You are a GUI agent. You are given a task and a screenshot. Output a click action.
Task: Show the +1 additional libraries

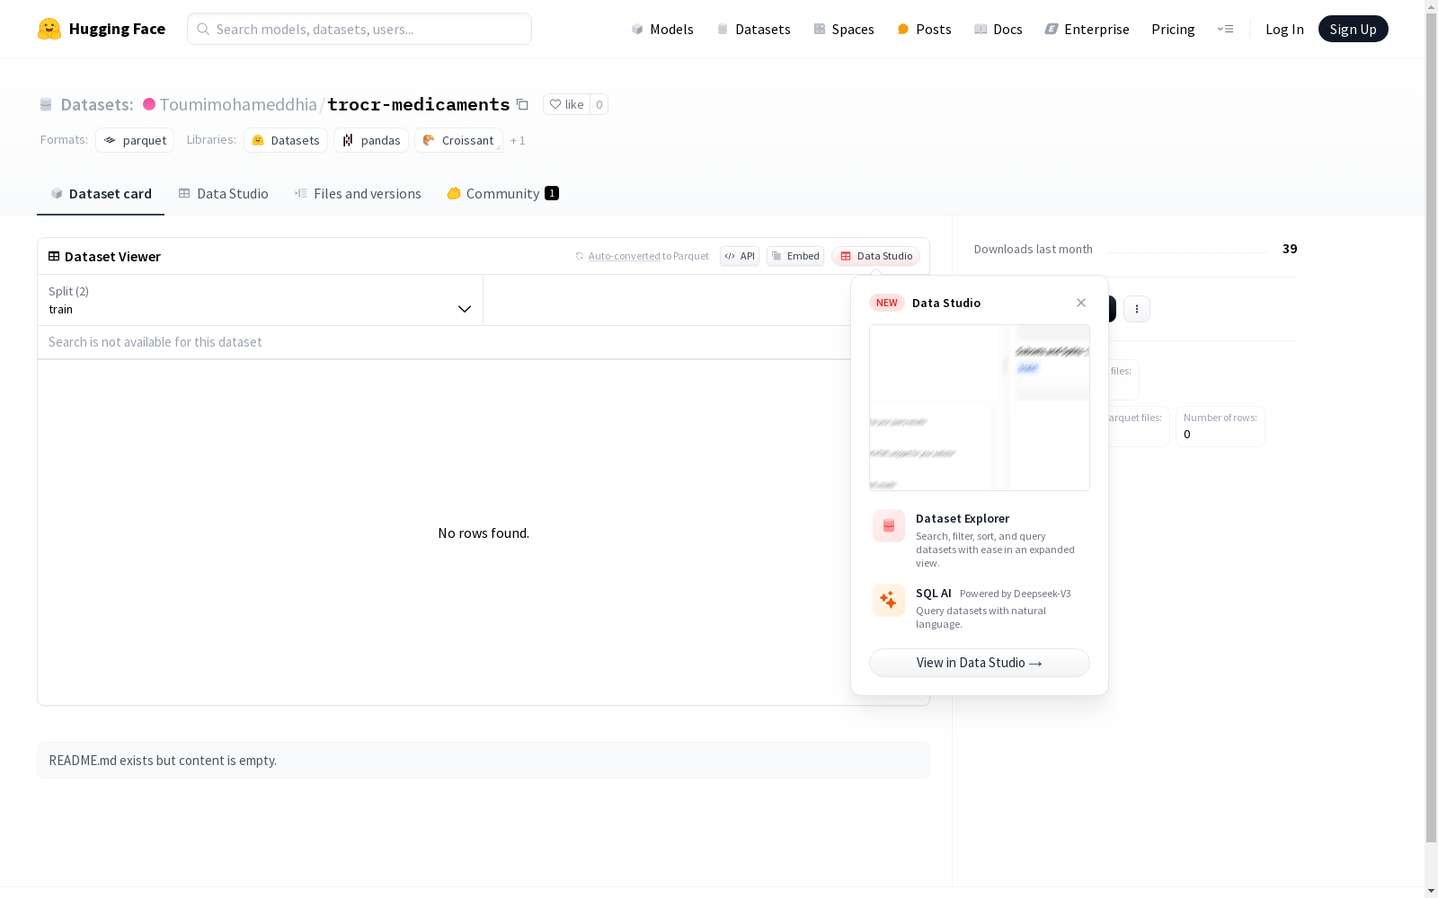pyautogui.click(x=518, y=140)
